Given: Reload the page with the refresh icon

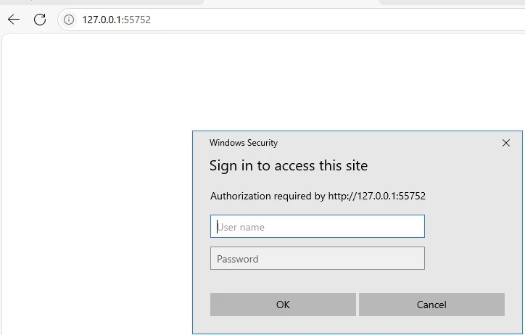Looking at the screenshot, I should pos(40,20).
